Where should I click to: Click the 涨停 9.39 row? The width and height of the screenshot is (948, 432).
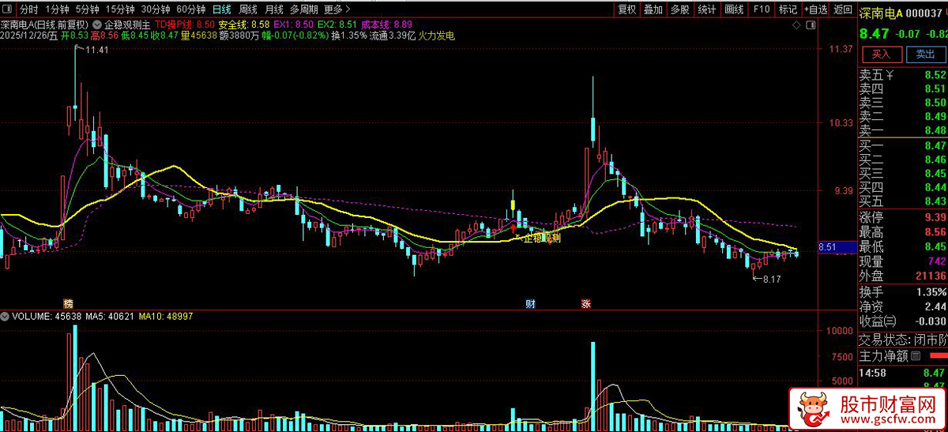[x=903, y=217]
